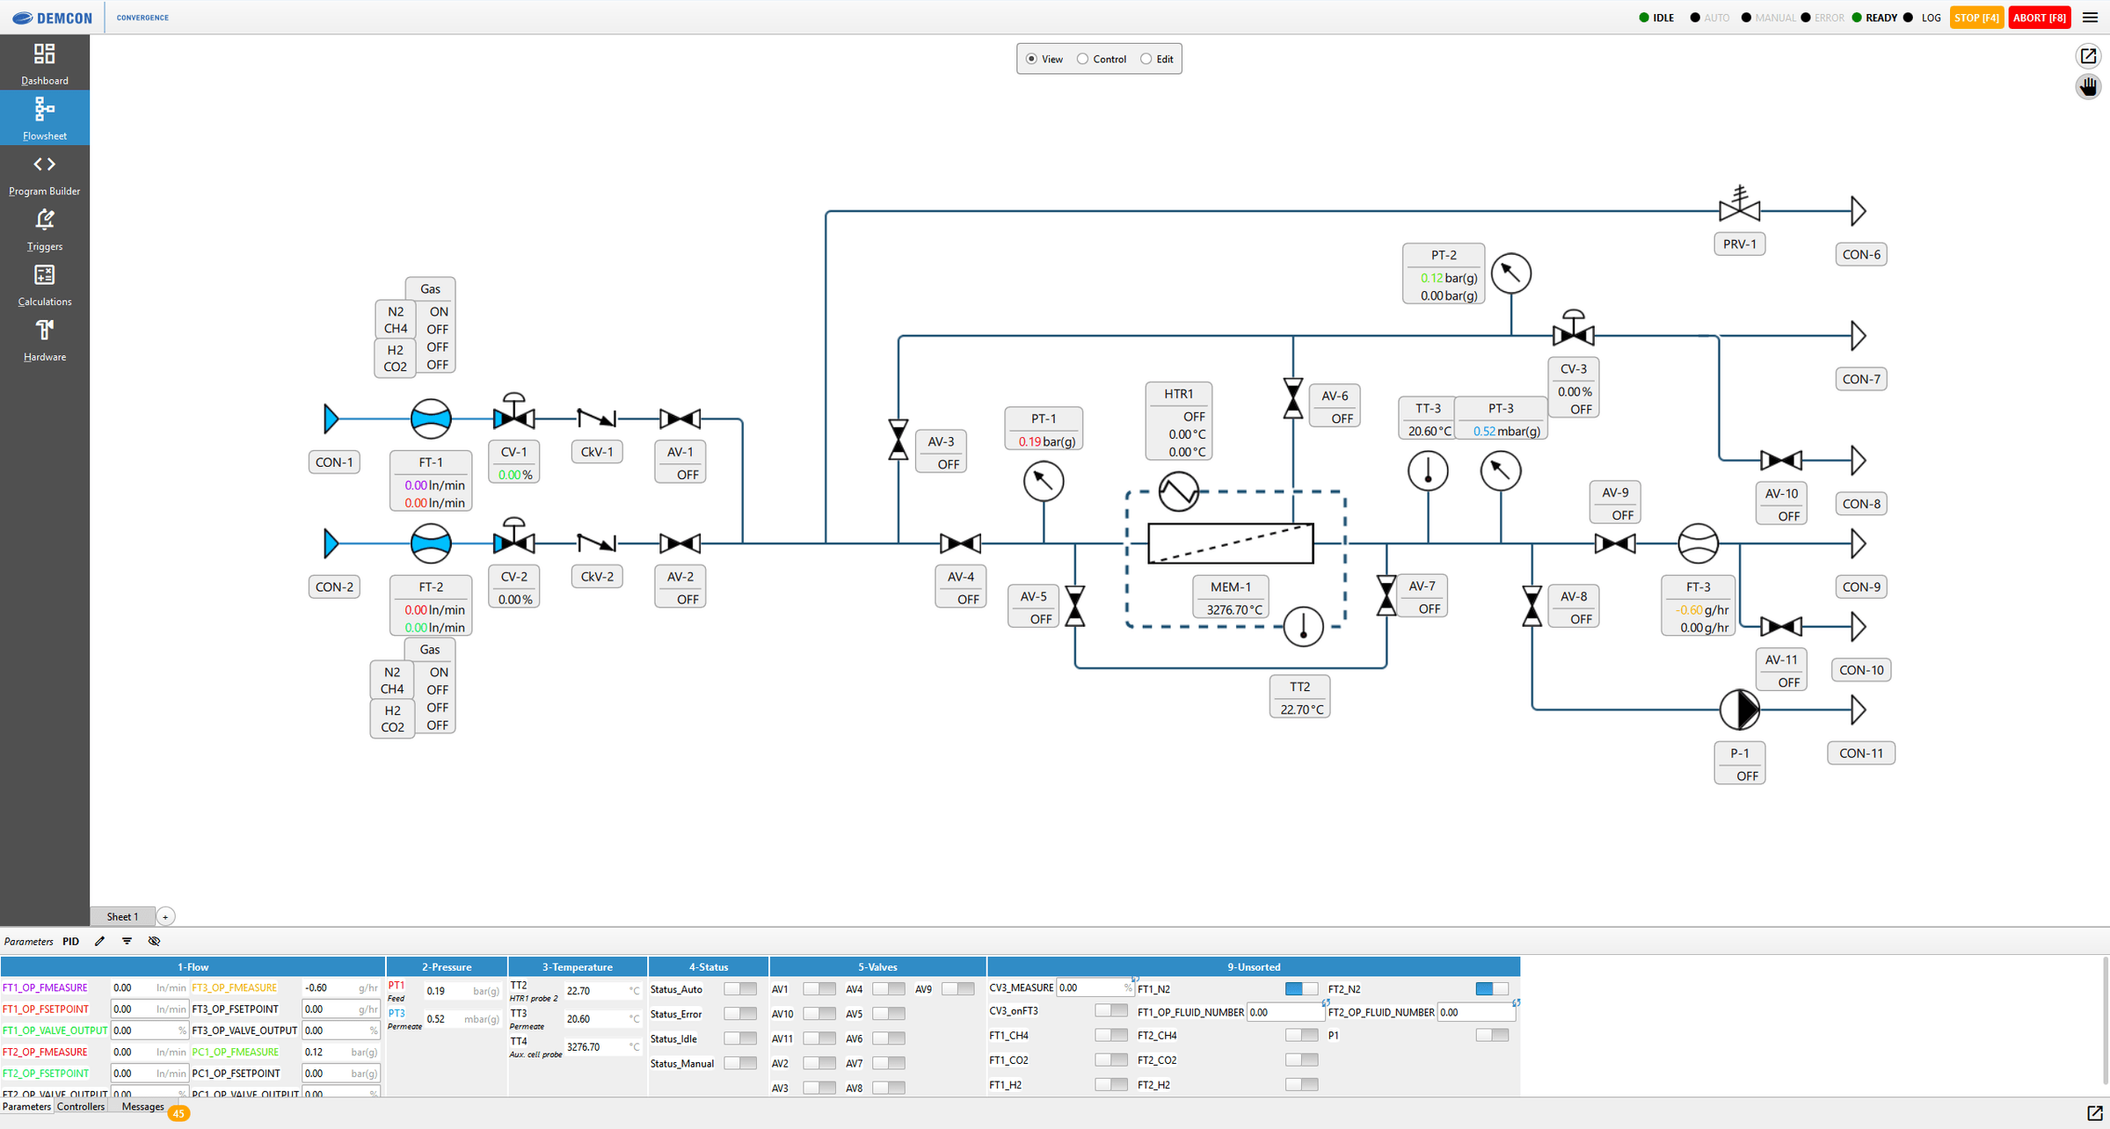Screen dimensions: 2110x1129
Task: Click the ABORT [F8] button
Action: (2040, 17)
